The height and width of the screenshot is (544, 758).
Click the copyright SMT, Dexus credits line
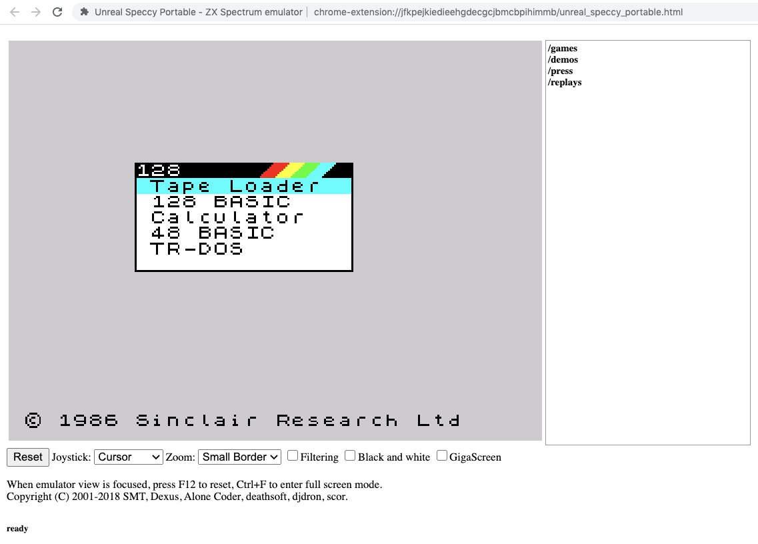177,497
